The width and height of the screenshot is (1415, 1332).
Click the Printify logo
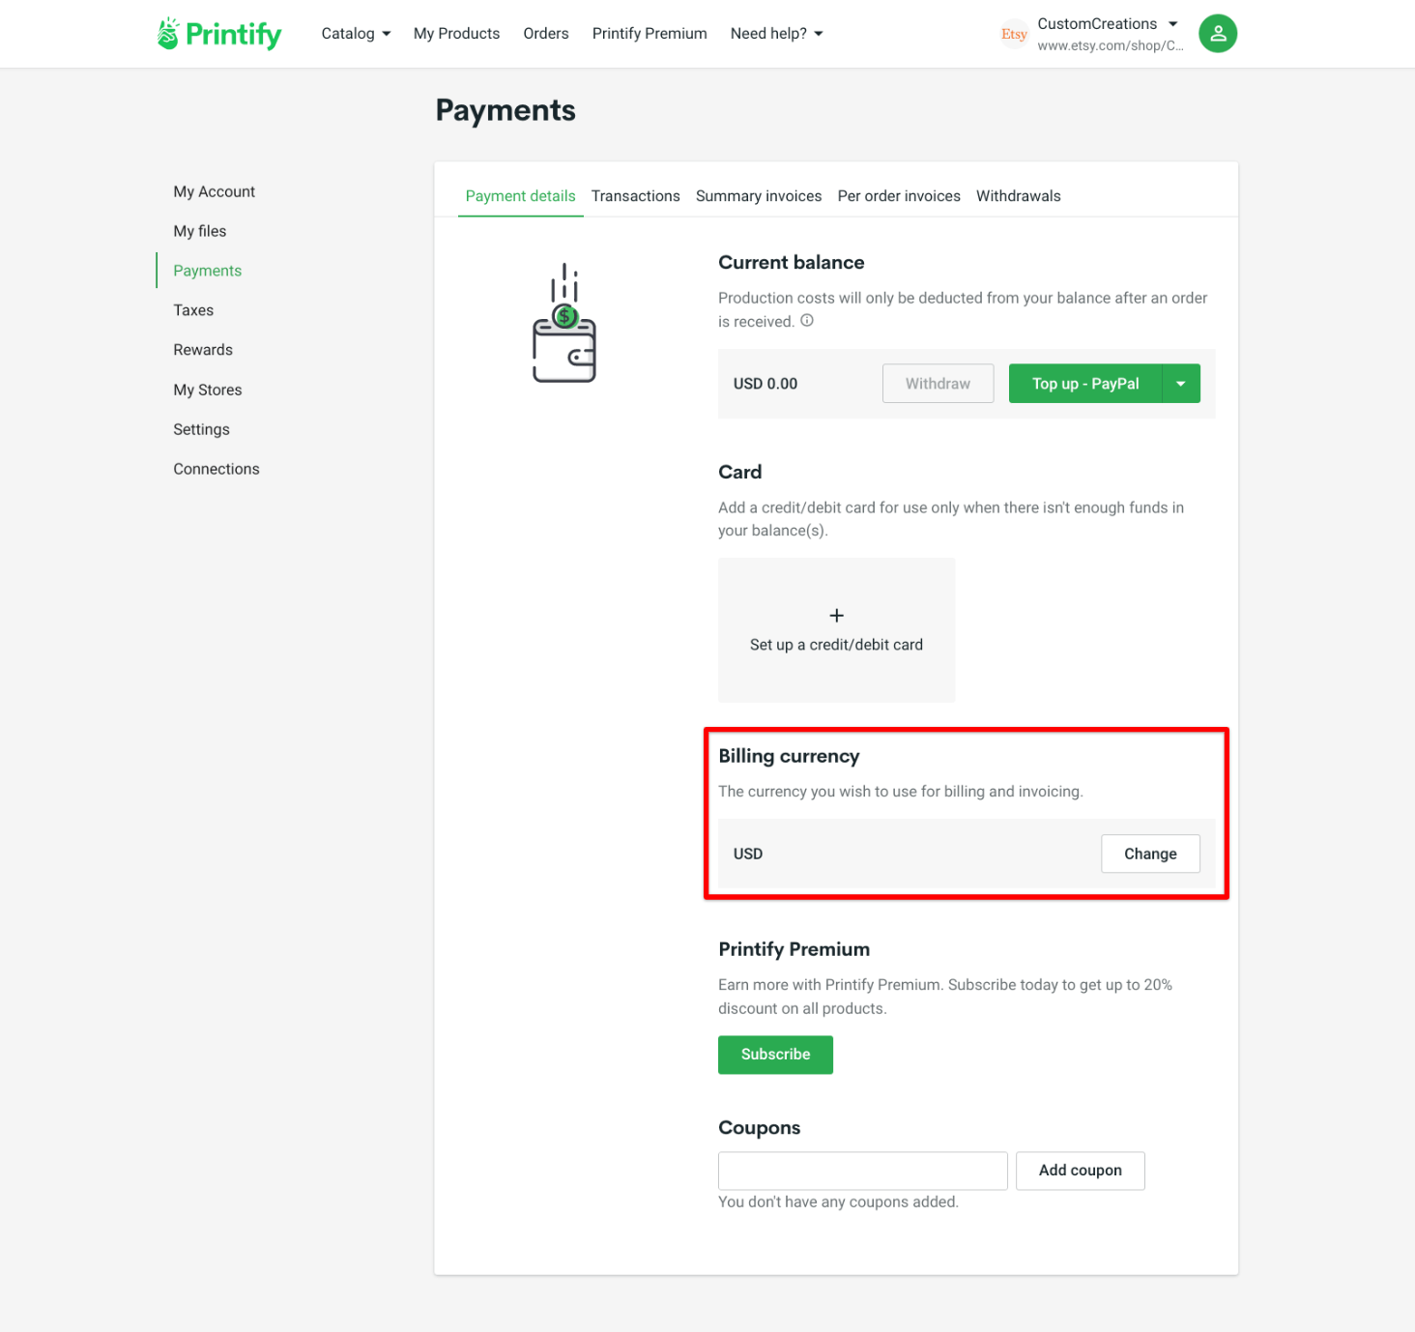[x=217, y=33]
